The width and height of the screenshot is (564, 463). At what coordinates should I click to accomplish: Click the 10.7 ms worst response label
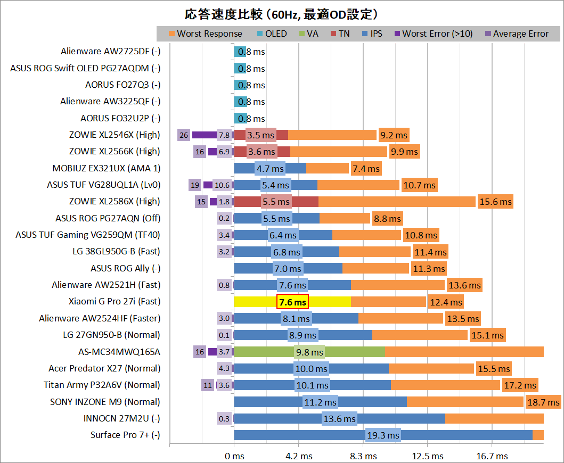[419, 185]
